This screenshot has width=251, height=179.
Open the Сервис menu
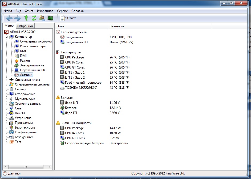coord(62,11)
